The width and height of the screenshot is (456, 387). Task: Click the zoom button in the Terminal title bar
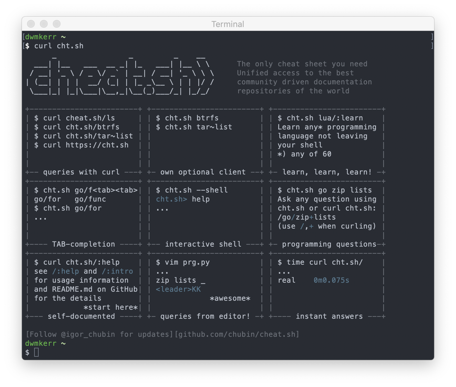point(57,24)
